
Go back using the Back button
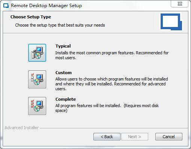[x=107, y=137]
